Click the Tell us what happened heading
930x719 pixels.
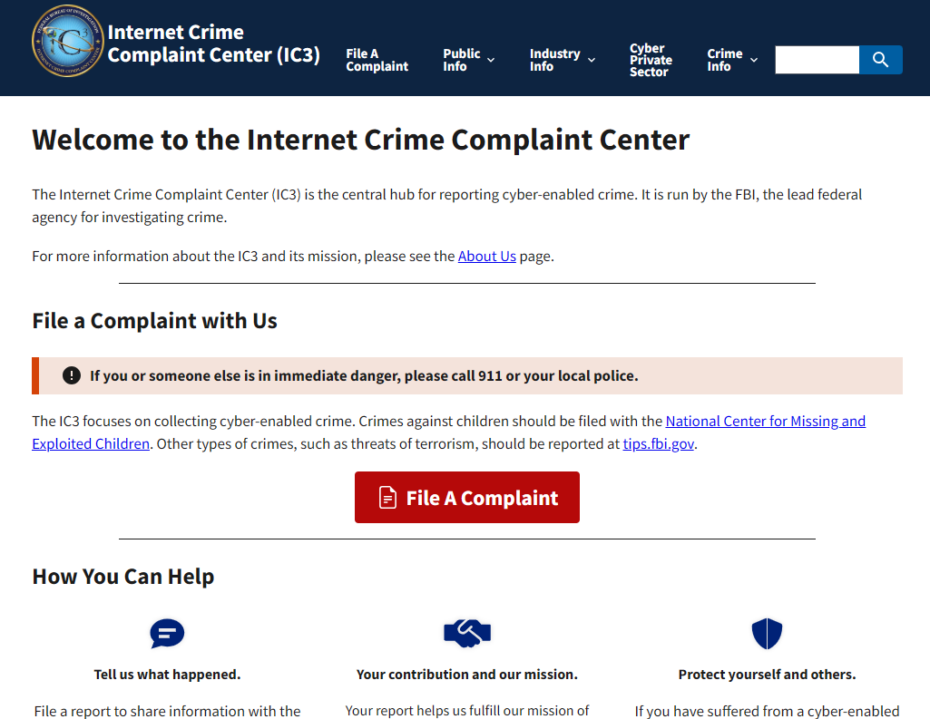(167, 675)
